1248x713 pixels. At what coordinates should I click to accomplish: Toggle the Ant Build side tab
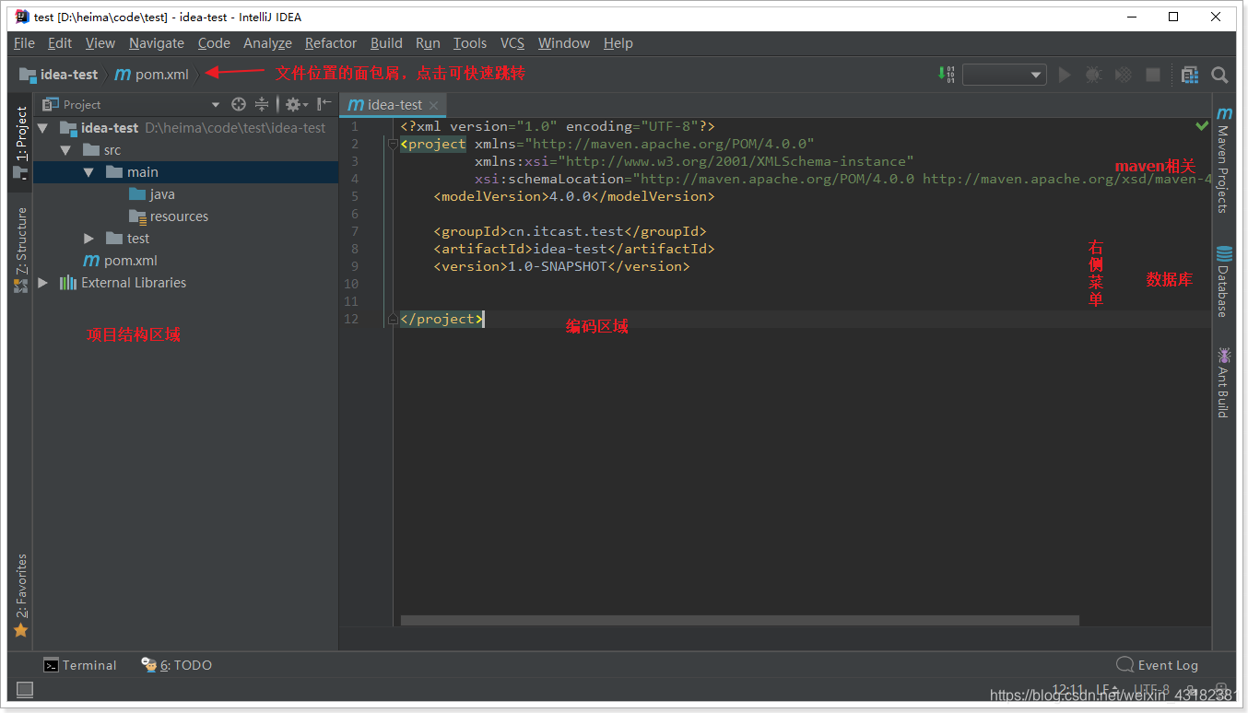coord(1224,381)
